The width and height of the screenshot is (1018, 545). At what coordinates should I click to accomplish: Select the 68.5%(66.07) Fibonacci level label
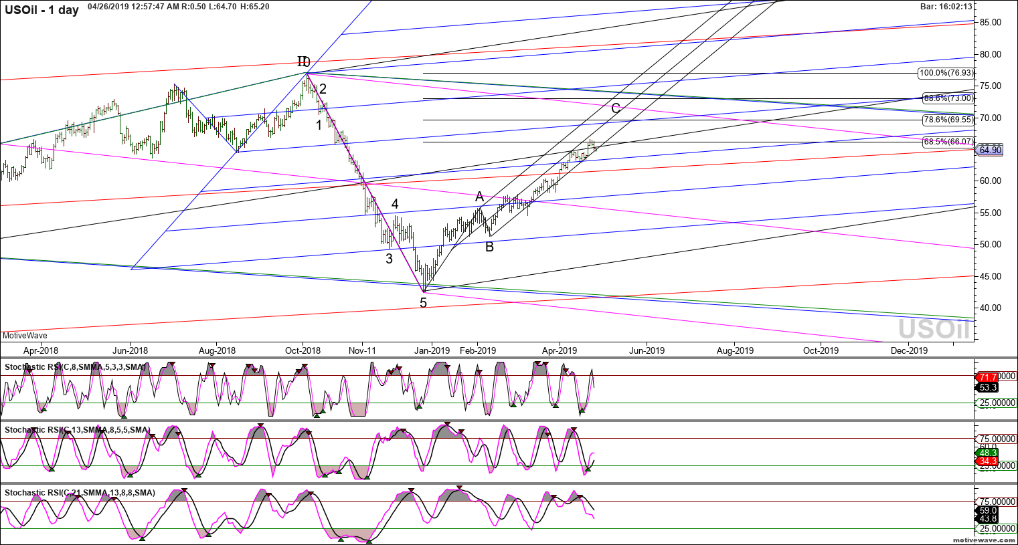(x=948, y=142)
